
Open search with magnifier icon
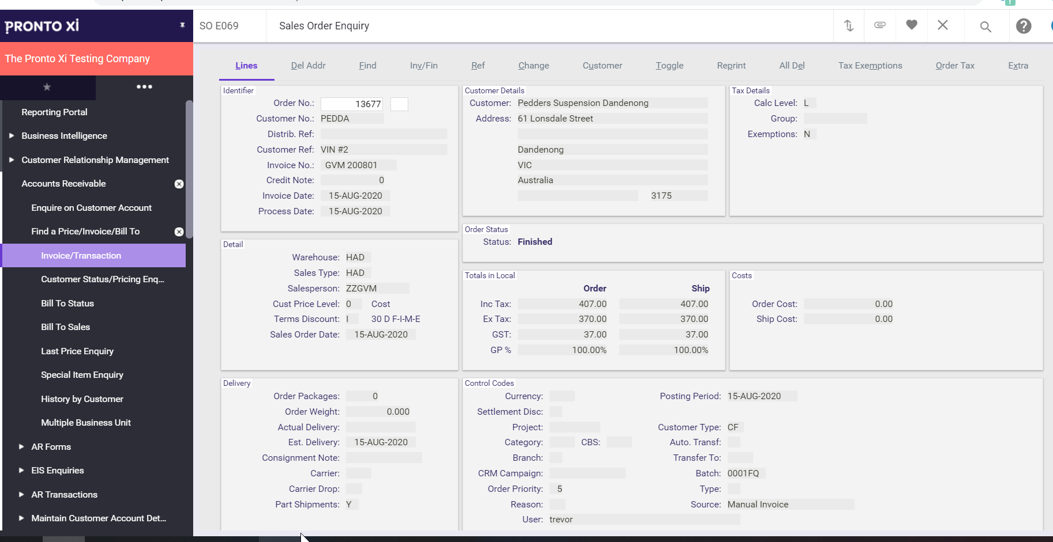(986, 26)
